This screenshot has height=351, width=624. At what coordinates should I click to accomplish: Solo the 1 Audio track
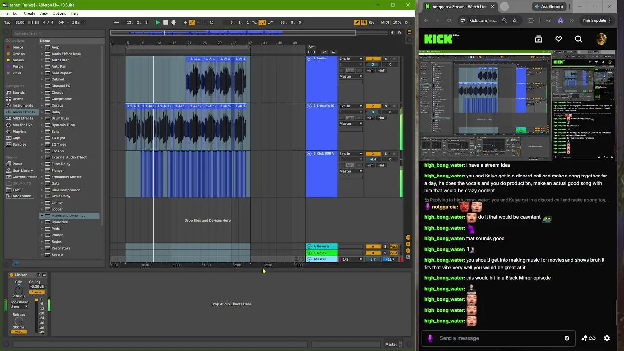(386, 58)
